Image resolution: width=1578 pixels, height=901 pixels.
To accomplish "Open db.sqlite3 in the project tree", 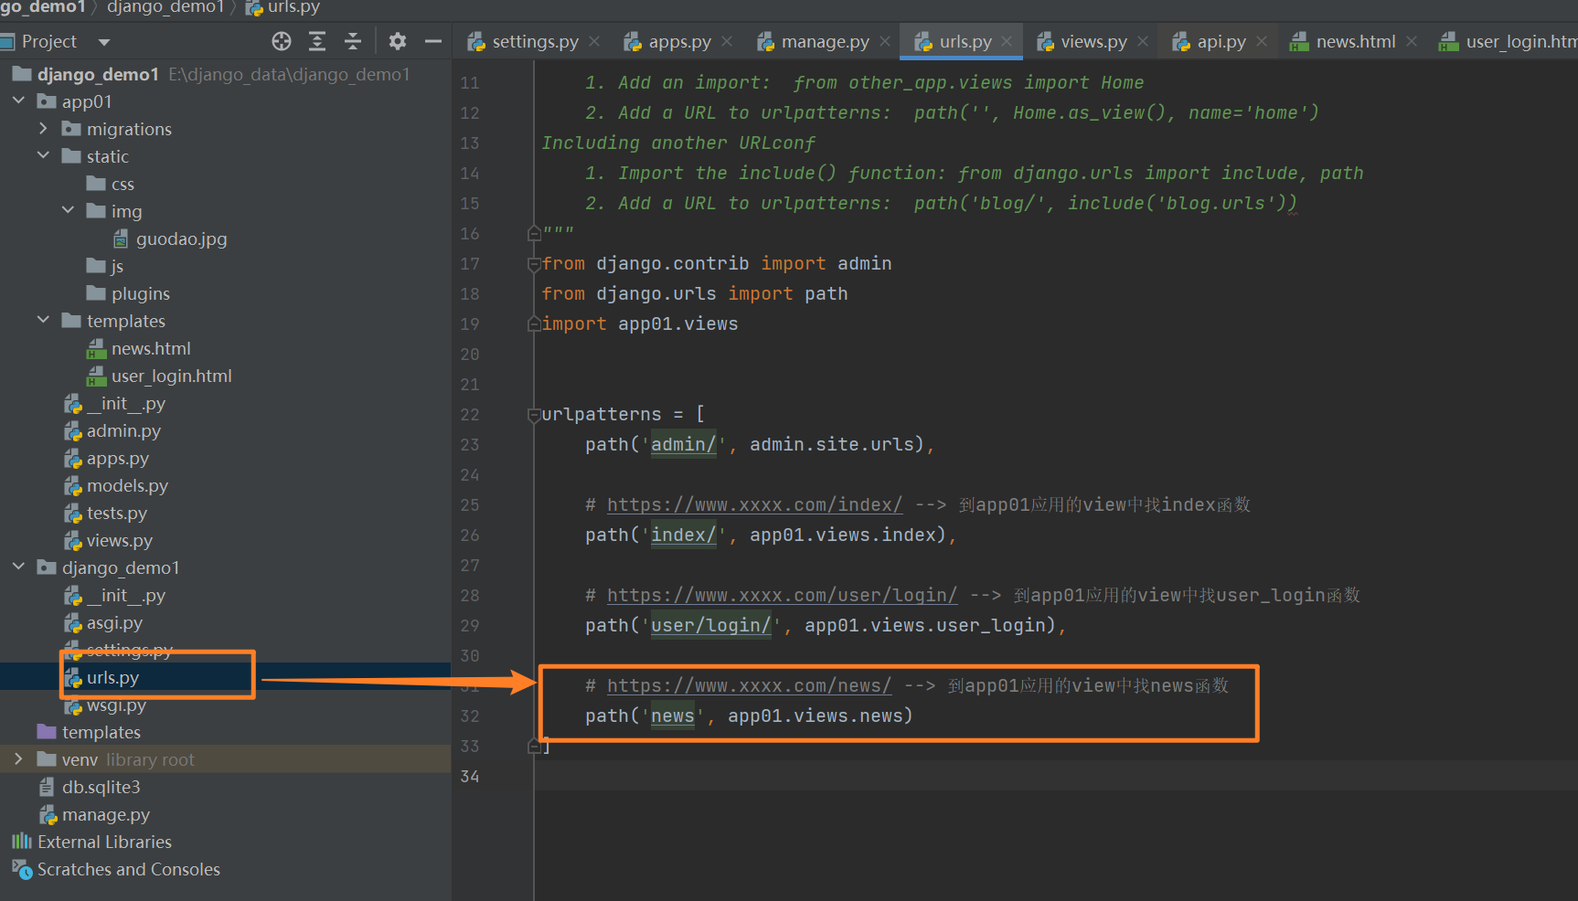I will pyautogui.click(x=101, y=787).
